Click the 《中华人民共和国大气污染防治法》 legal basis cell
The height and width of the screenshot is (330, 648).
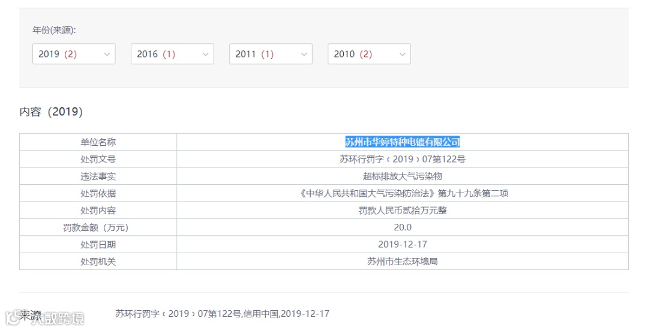pos(403,193)
